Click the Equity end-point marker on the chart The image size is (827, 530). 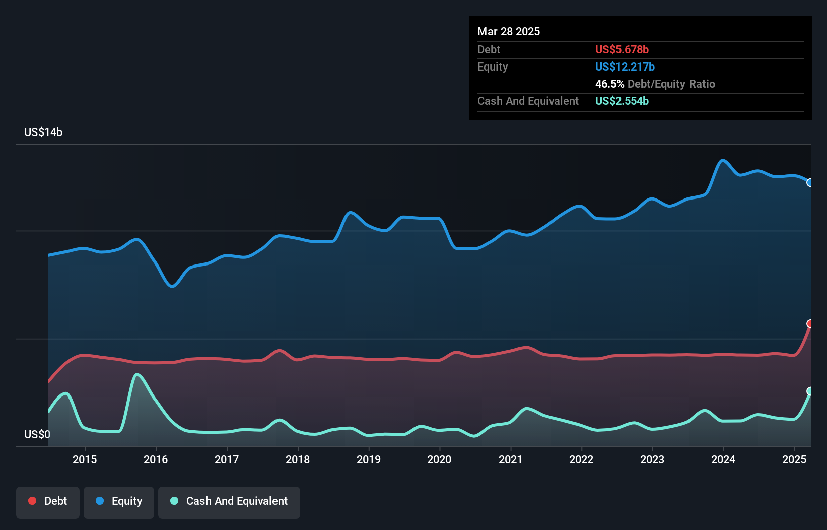tap(810, 182)
